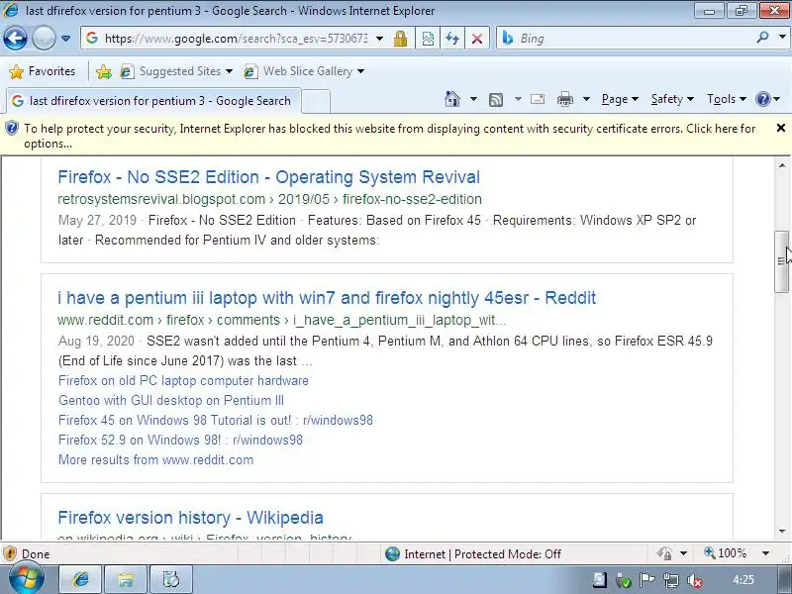792x594 pixels.
Task: Expand the Print options dropdown arrow
Action: [x=586, y=99]
